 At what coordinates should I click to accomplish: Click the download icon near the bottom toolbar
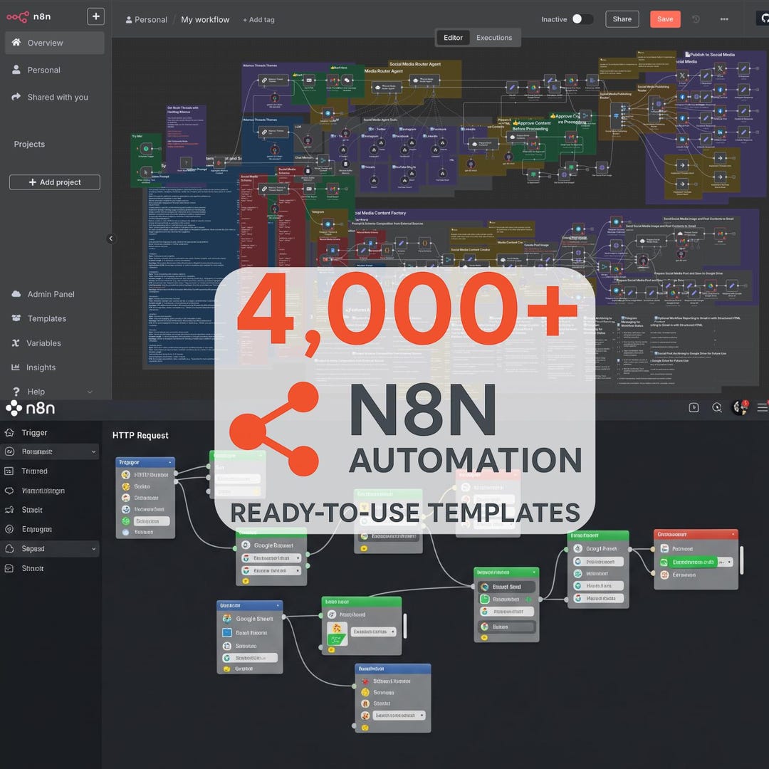tap(694, 407)
